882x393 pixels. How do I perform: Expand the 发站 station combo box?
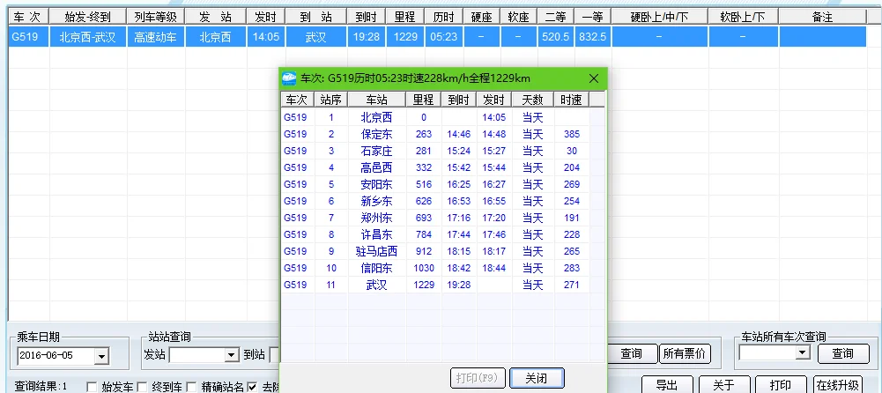coord(231,355)
